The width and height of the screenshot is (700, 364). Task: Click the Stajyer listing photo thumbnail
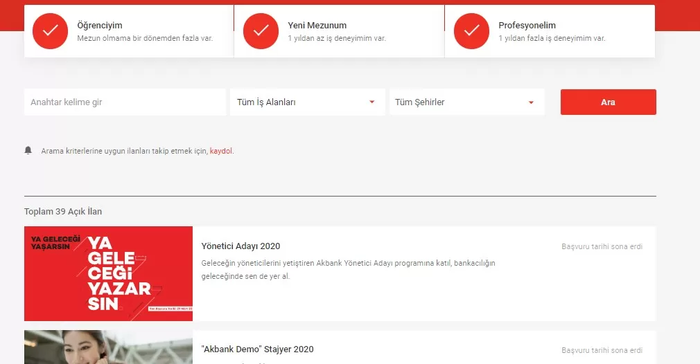coord(108,347)
